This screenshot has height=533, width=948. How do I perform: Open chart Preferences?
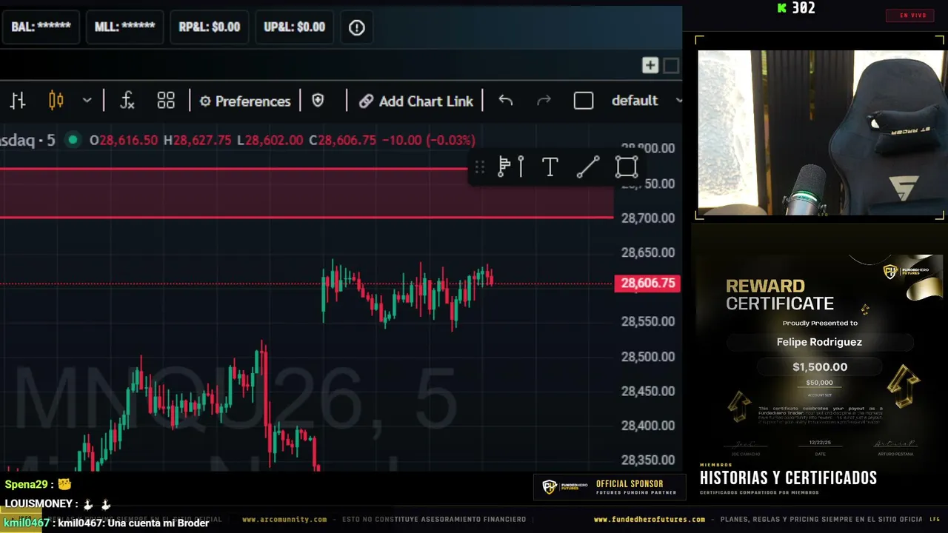click(245, 101)
